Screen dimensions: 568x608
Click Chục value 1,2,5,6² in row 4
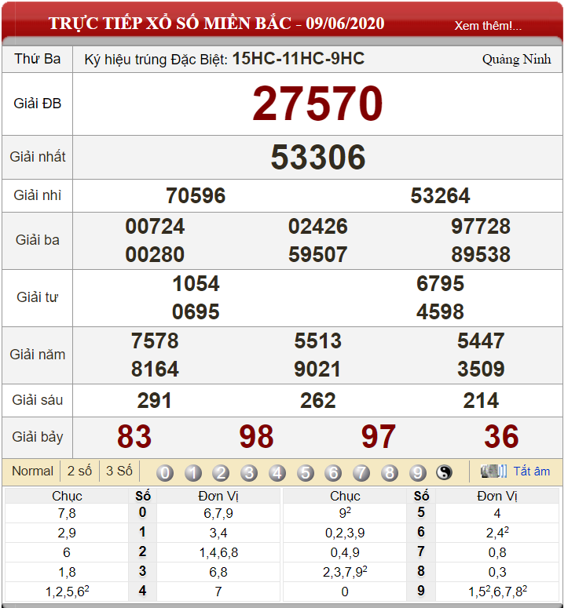(x=67, y=592)
